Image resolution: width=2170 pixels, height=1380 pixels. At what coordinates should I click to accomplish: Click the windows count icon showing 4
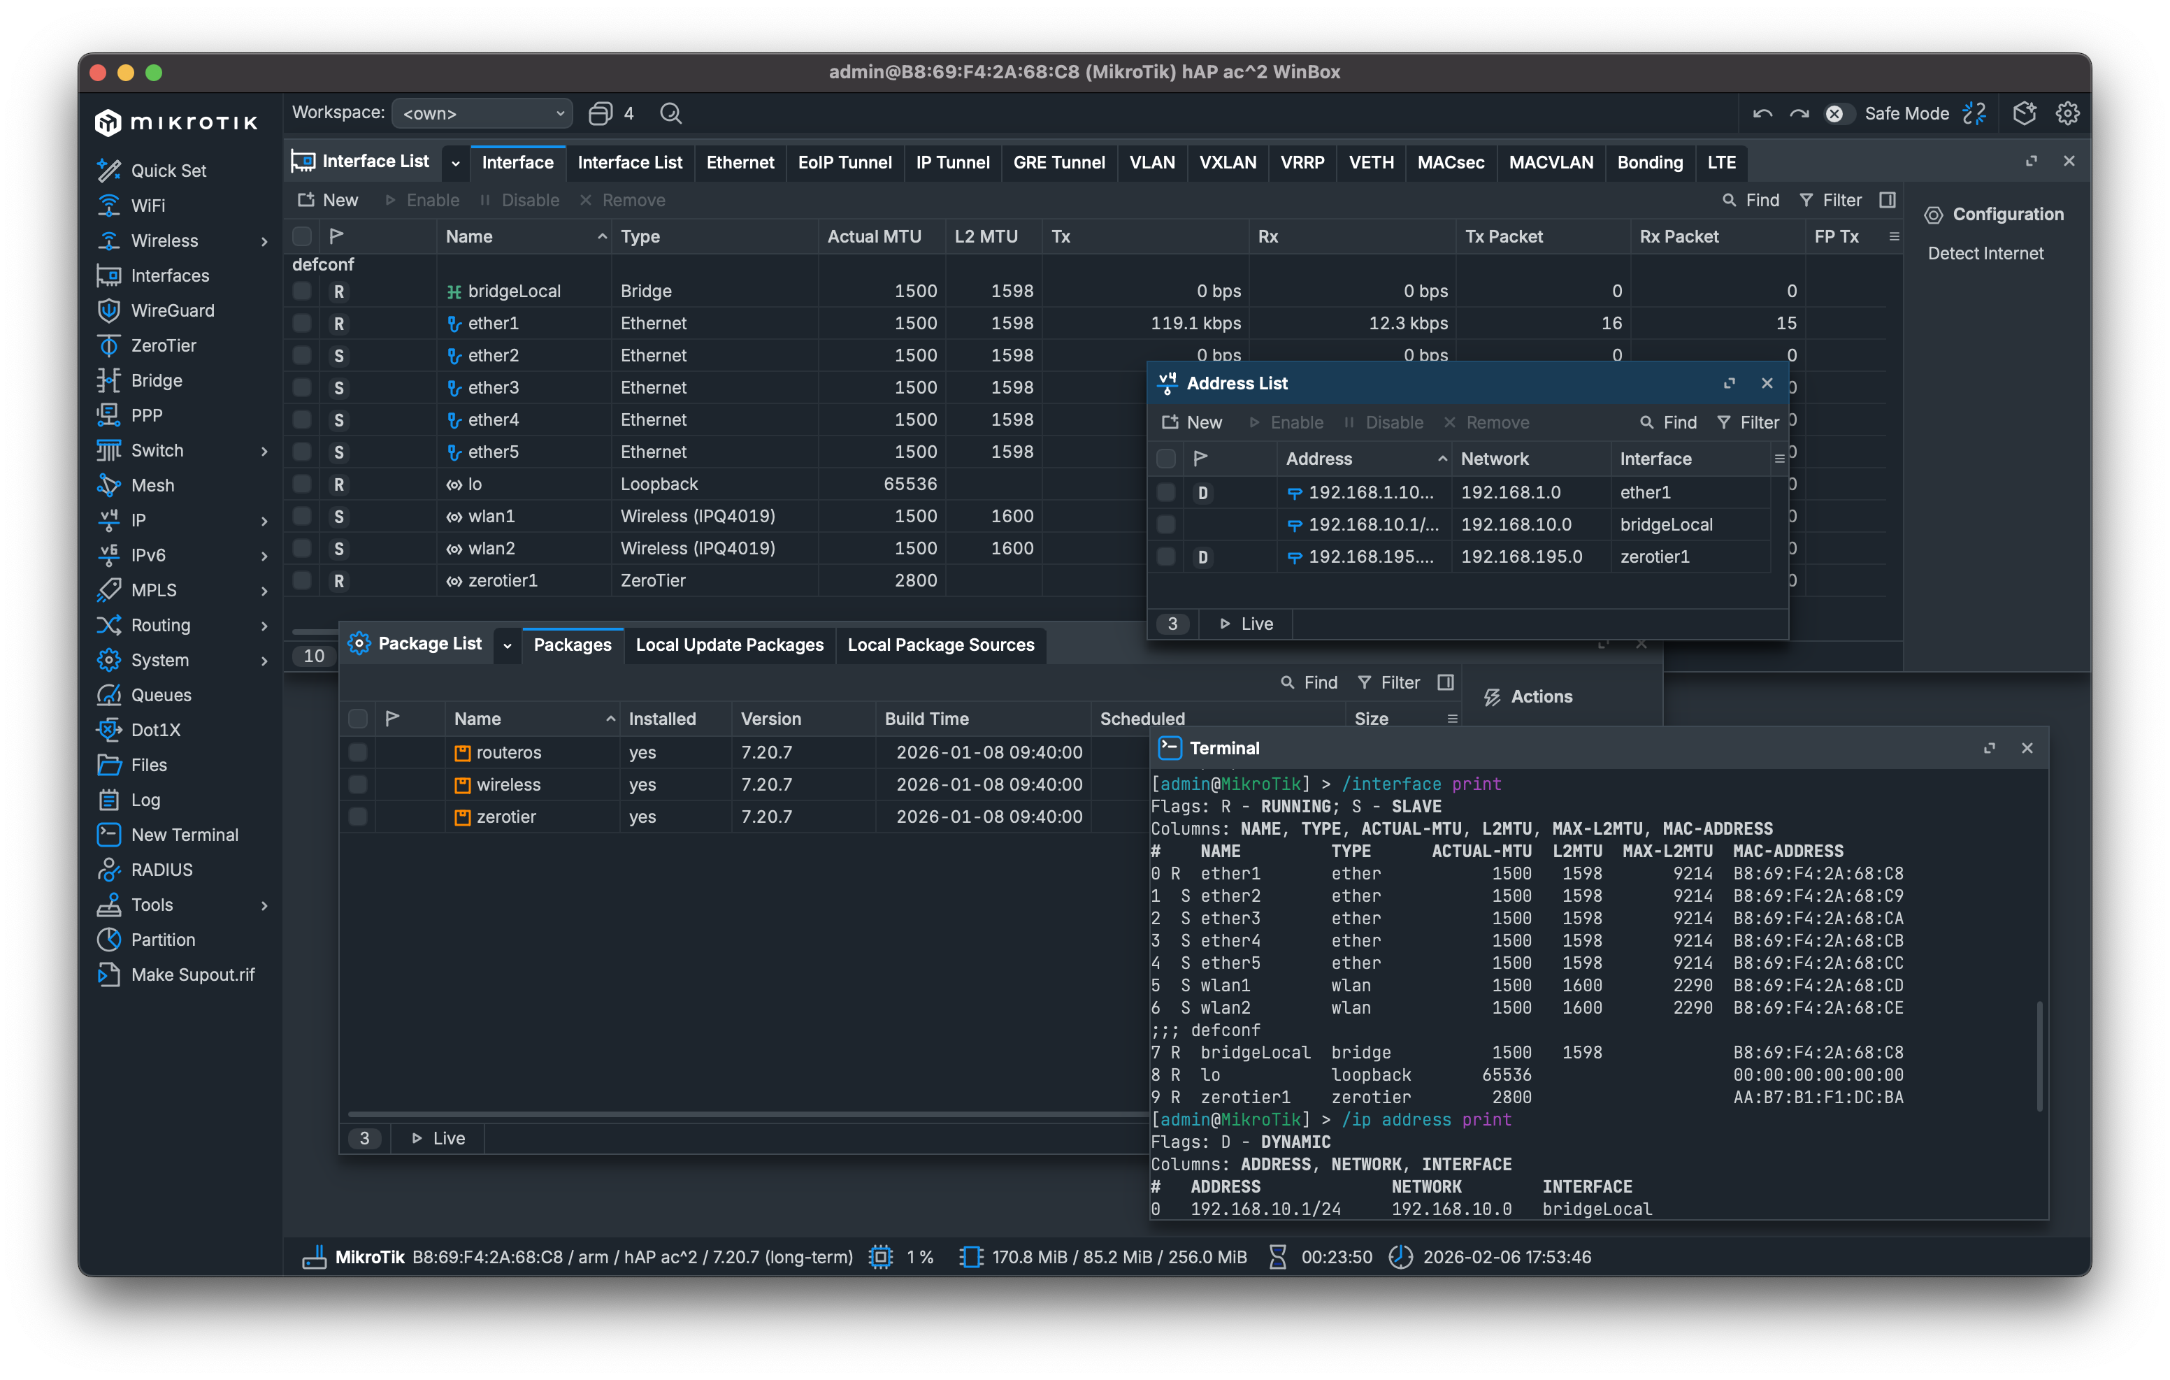pyautogui.click(x=601, y=113)
